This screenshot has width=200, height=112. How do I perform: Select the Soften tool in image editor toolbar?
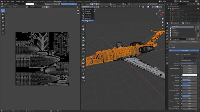pos(3,14)
